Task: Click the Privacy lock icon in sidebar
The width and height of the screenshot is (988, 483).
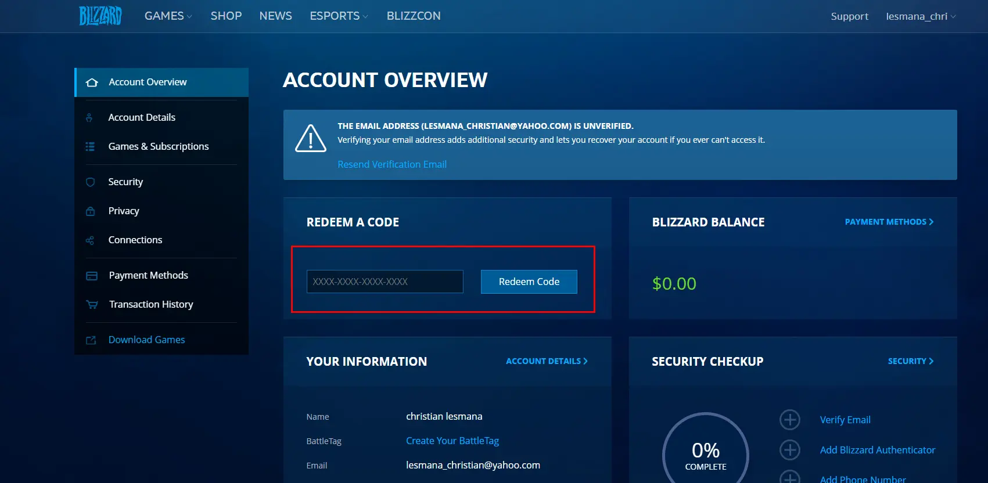Action: coord(90,211)
